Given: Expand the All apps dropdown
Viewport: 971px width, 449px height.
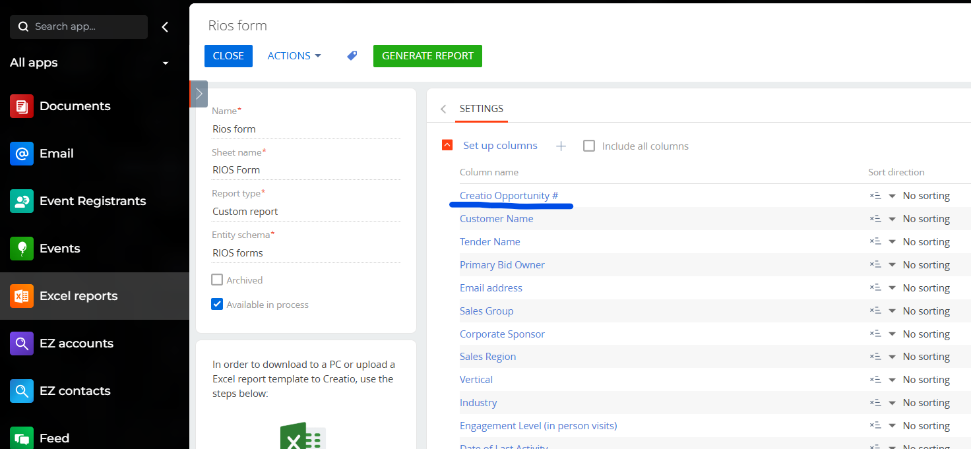Looking at the screenshot, I should coord(166,63).
